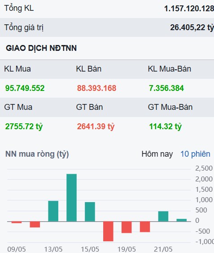Click the net volume 7.356.384

(x=166, y=88)
